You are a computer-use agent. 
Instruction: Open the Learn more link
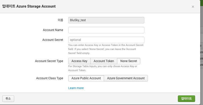coord(76,88)
